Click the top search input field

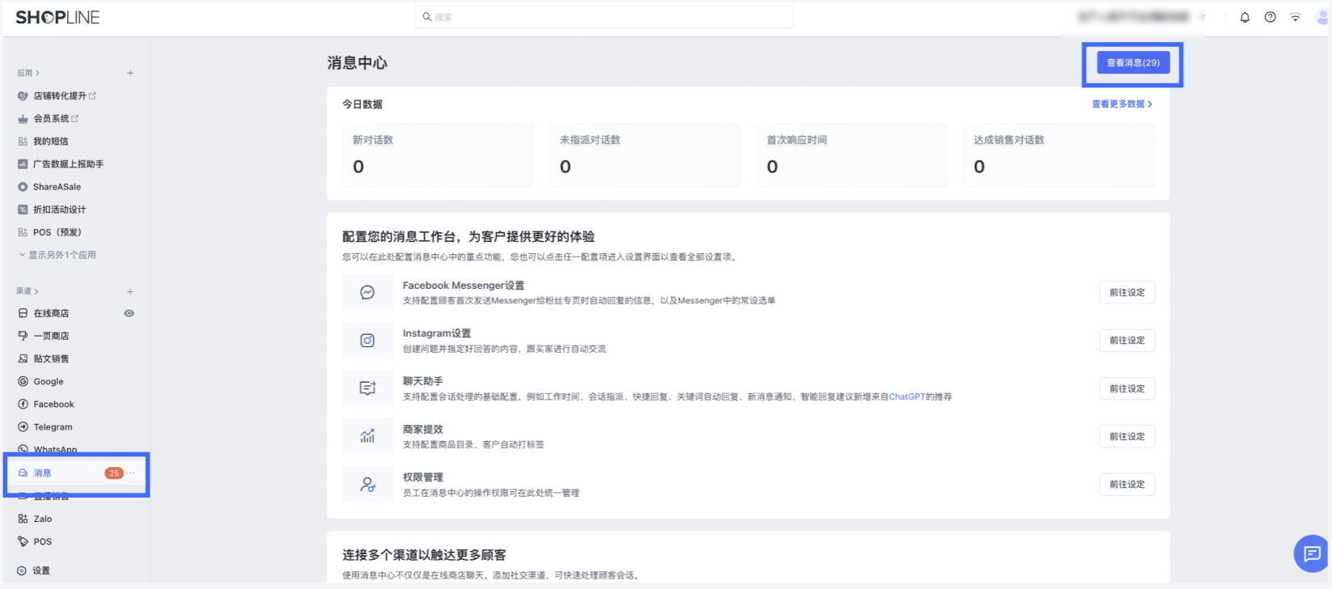point(604,17)
